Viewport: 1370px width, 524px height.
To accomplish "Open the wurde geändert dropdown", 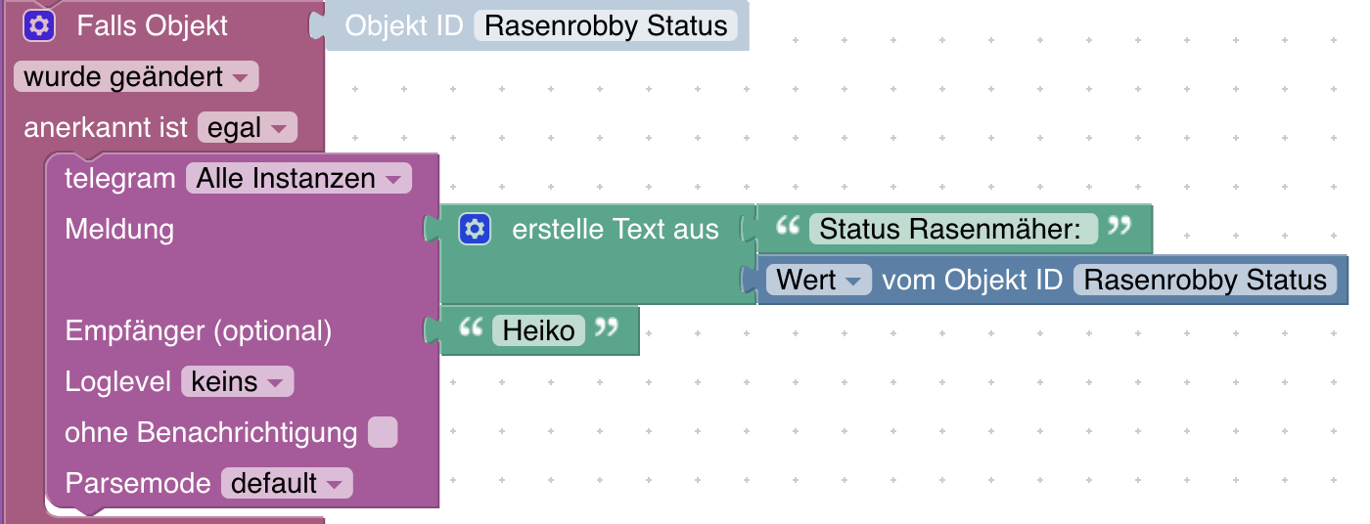I will [x=136, y=77].
